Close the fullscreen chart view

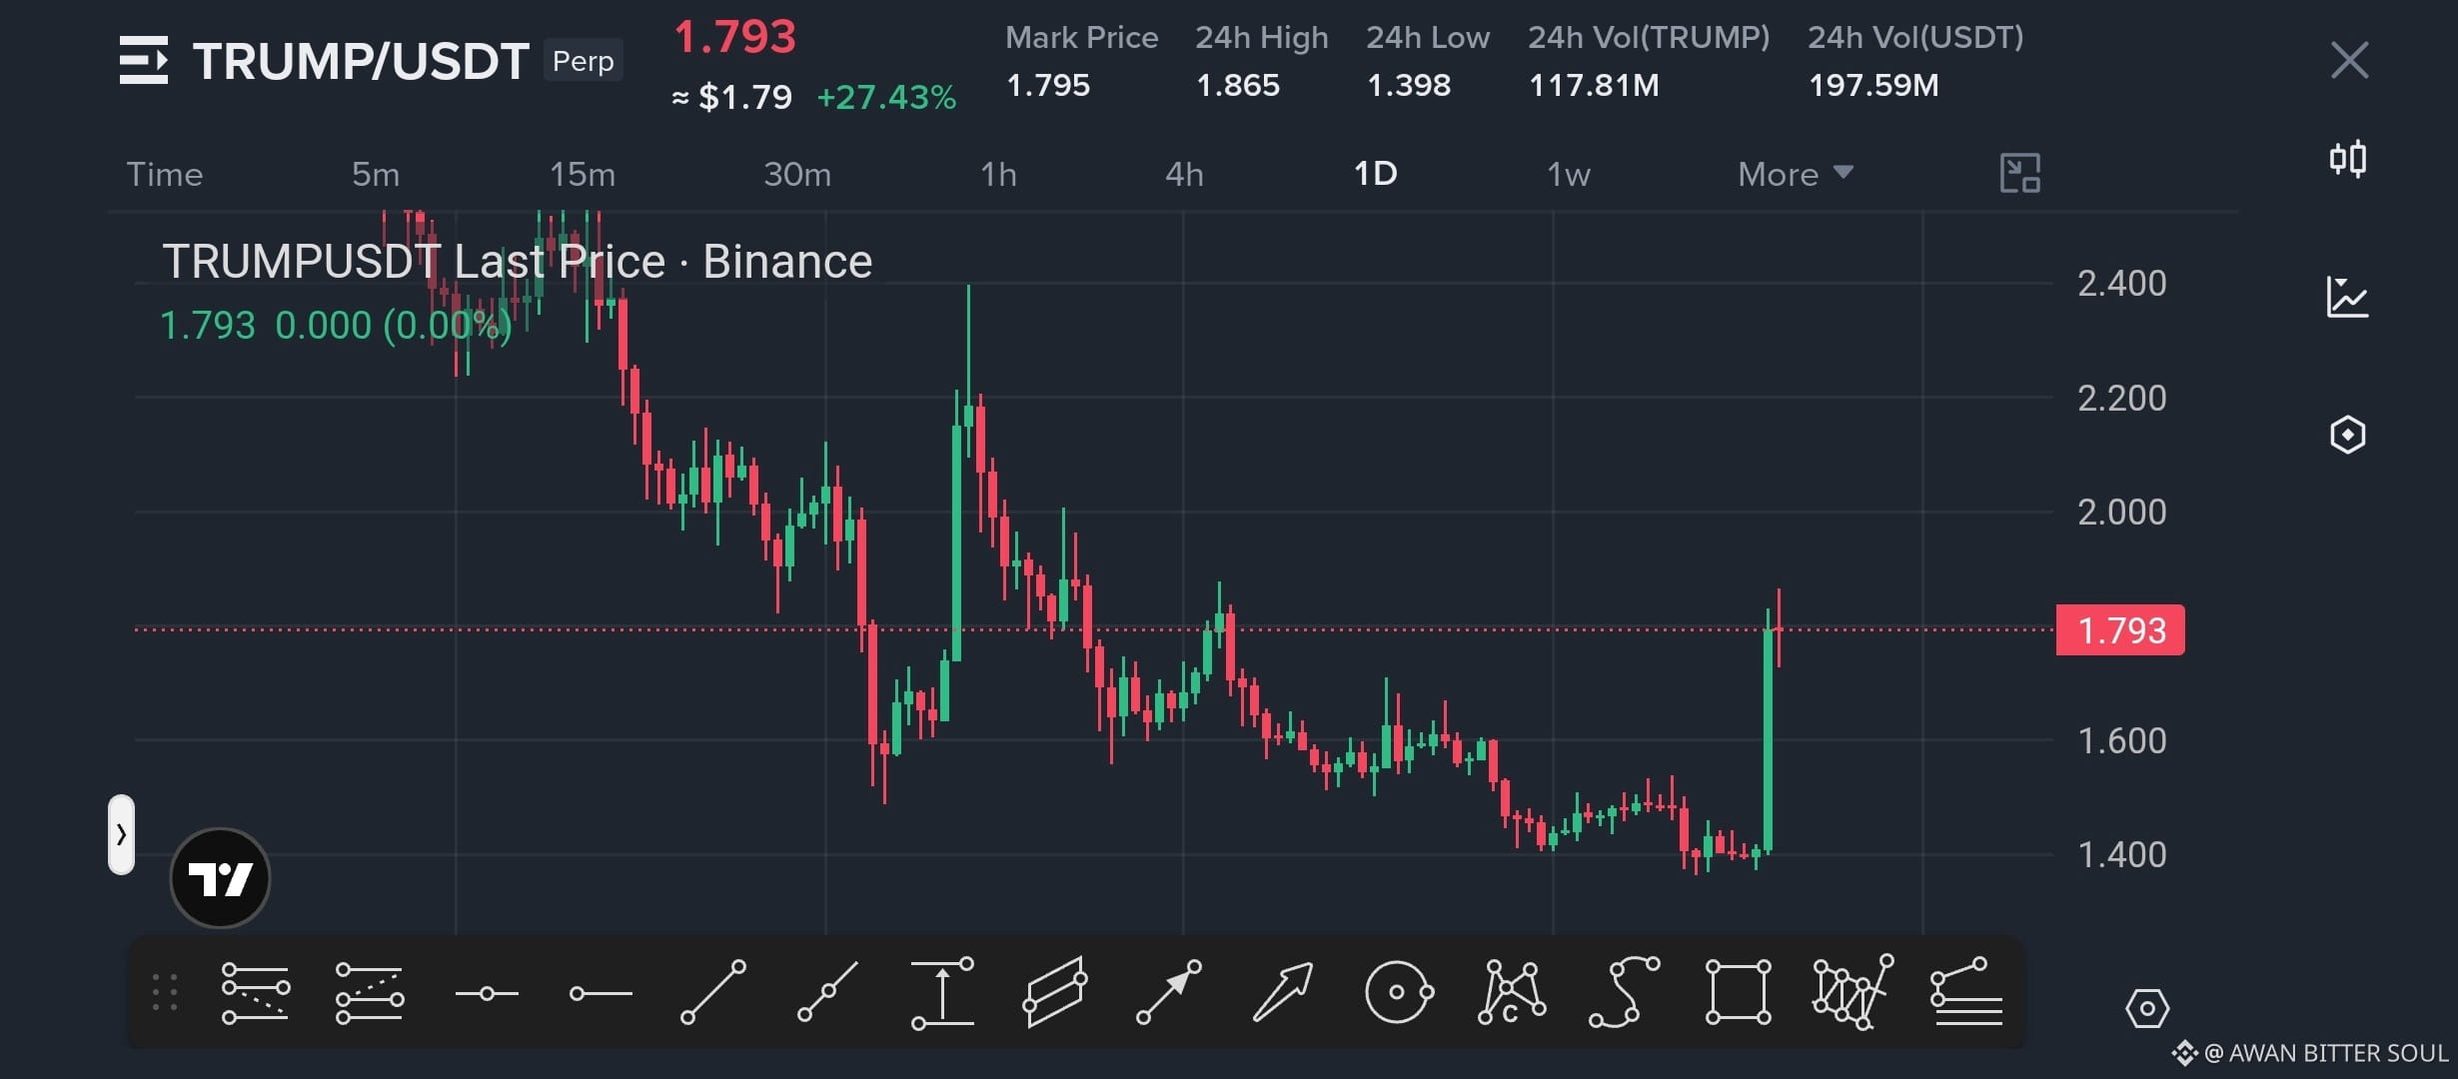tap(2349, 60)
